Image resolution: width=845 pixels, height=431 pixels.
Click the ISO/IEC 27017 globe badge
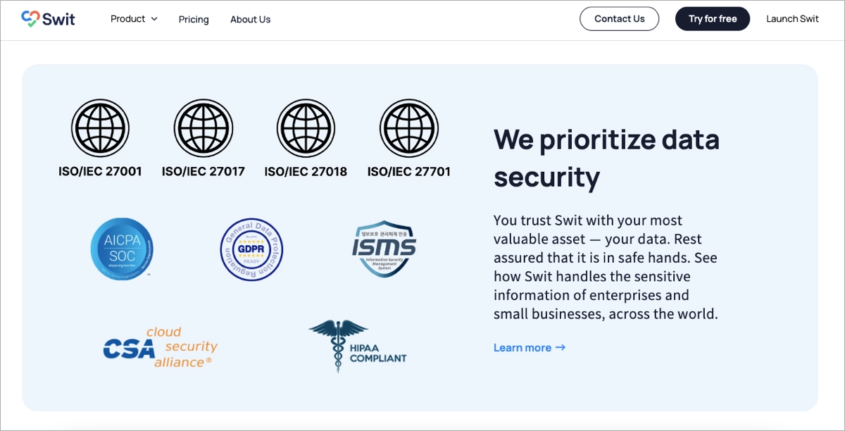click(203, 128)
